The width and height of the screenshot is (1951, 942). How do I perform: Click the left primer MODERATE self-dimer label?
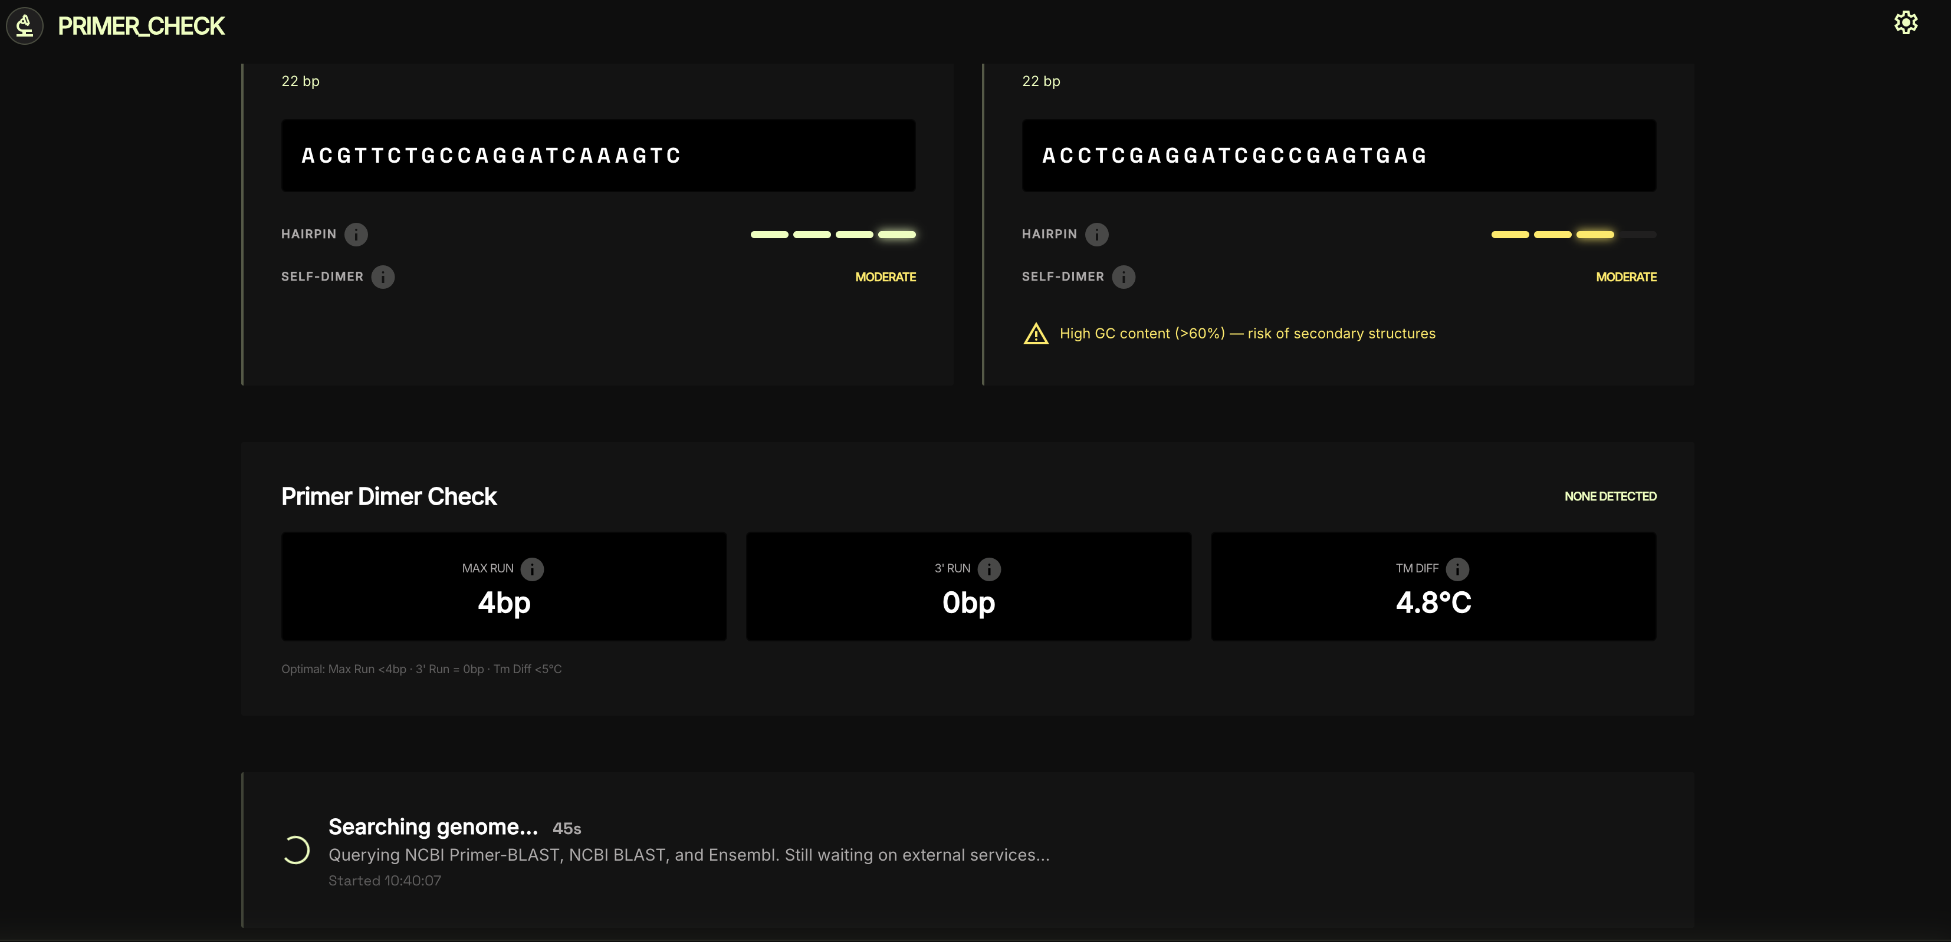(885, 277)
